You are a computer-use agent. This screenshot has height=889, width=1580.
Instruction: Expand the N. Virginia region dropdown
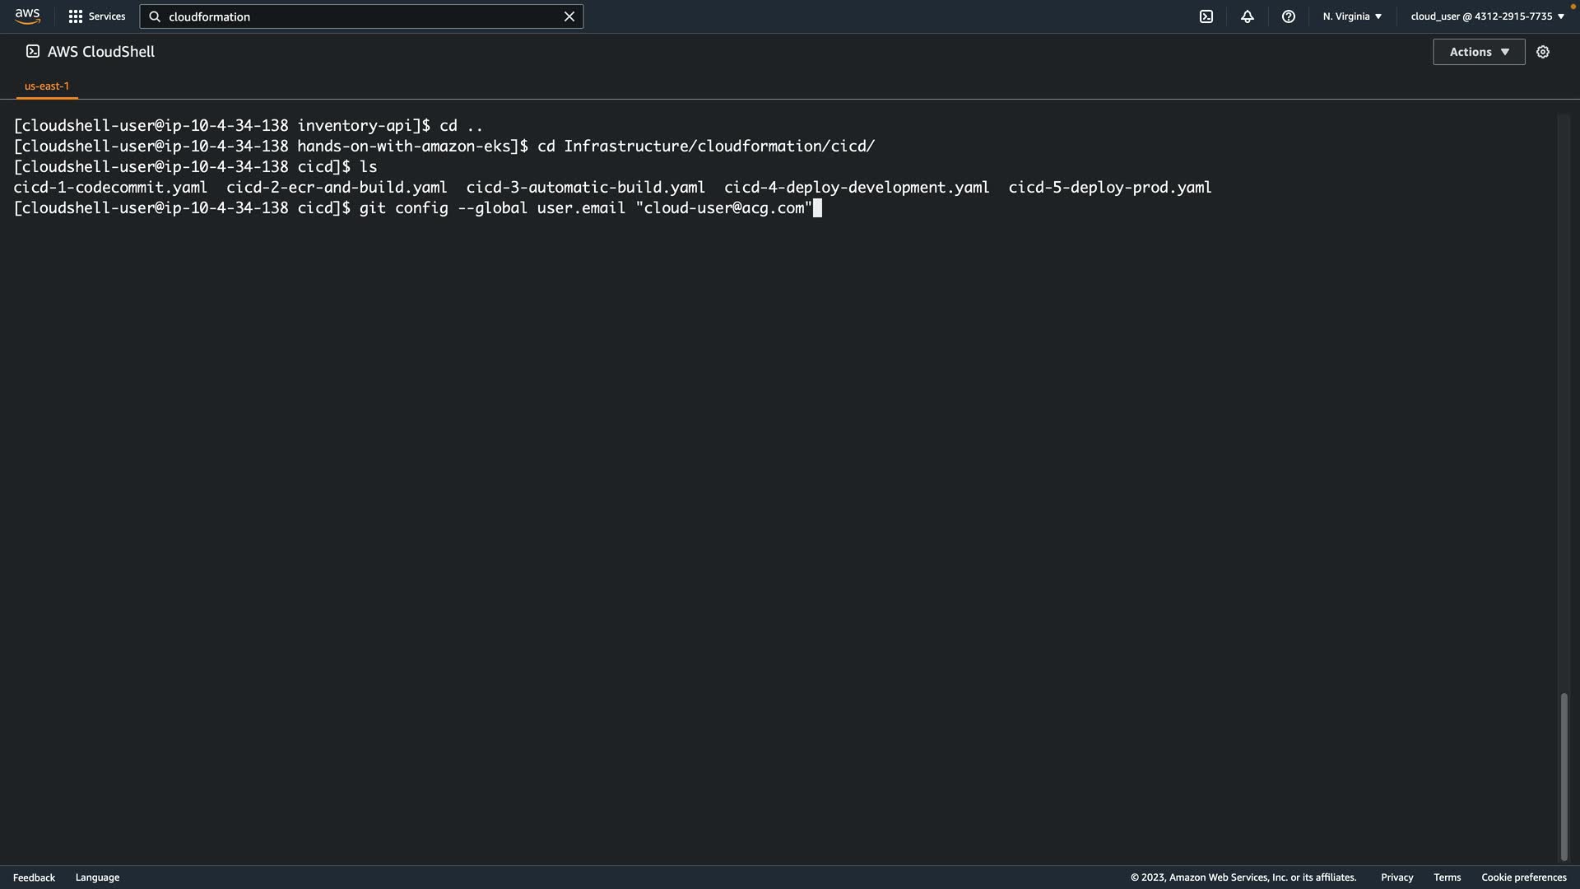coord(1352,16)
